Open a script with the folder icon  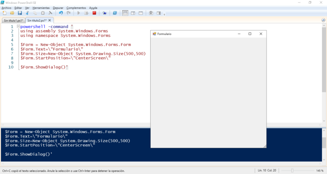pyautogui.click(x=12, y=13)
